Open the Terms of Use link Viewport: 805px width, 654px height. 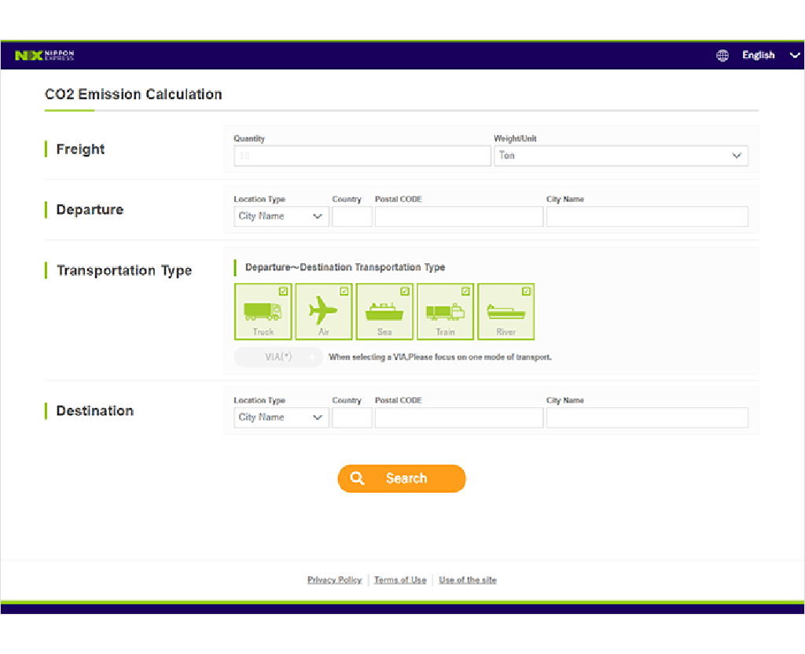[400, 579]
